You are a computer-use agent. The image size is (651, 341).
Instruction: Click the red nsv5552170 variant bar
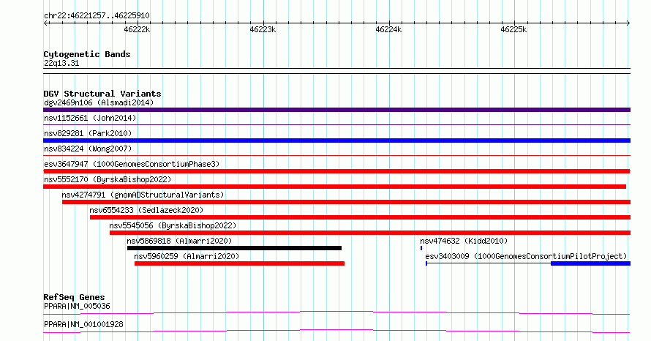tap(334, 187)
